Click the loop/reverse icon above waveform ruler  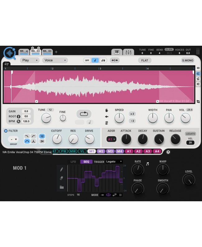pyautogui.click(x=7, y=64)
